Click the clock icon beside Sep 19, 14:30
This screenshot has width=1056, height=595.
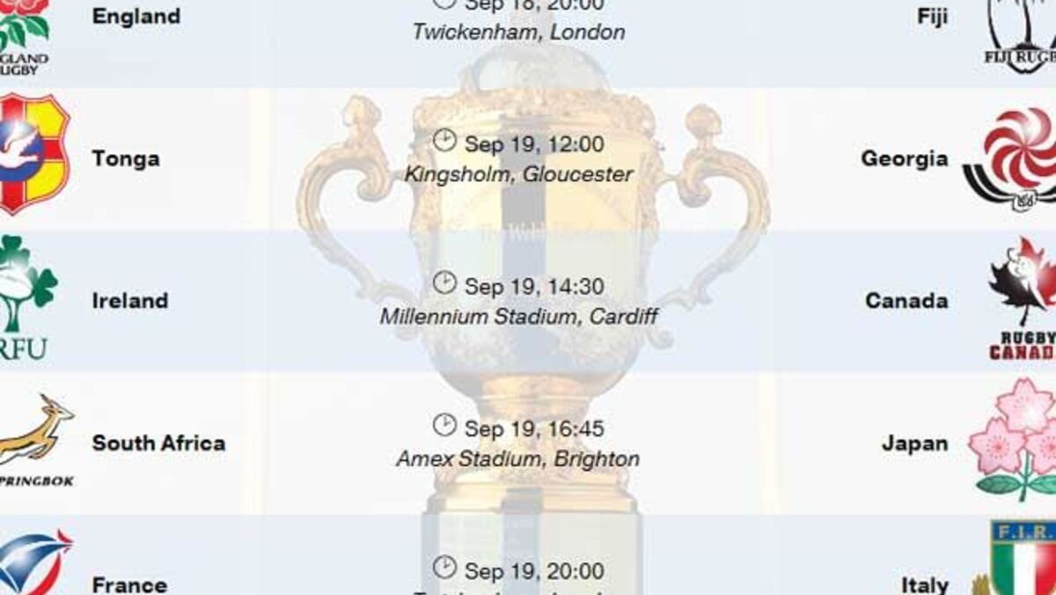point(444,283)
